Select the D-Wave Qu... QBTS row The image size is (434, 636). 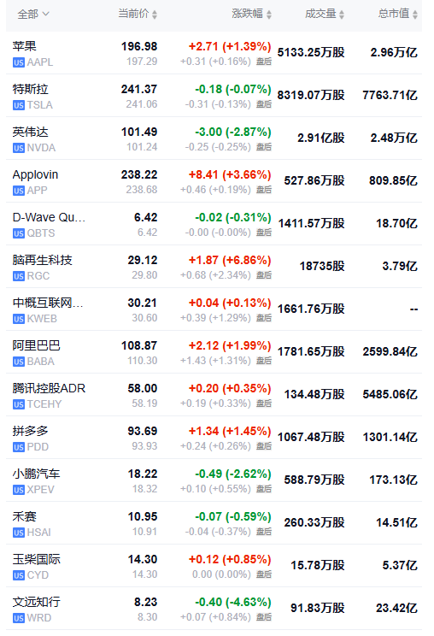(x=214, y=224)
